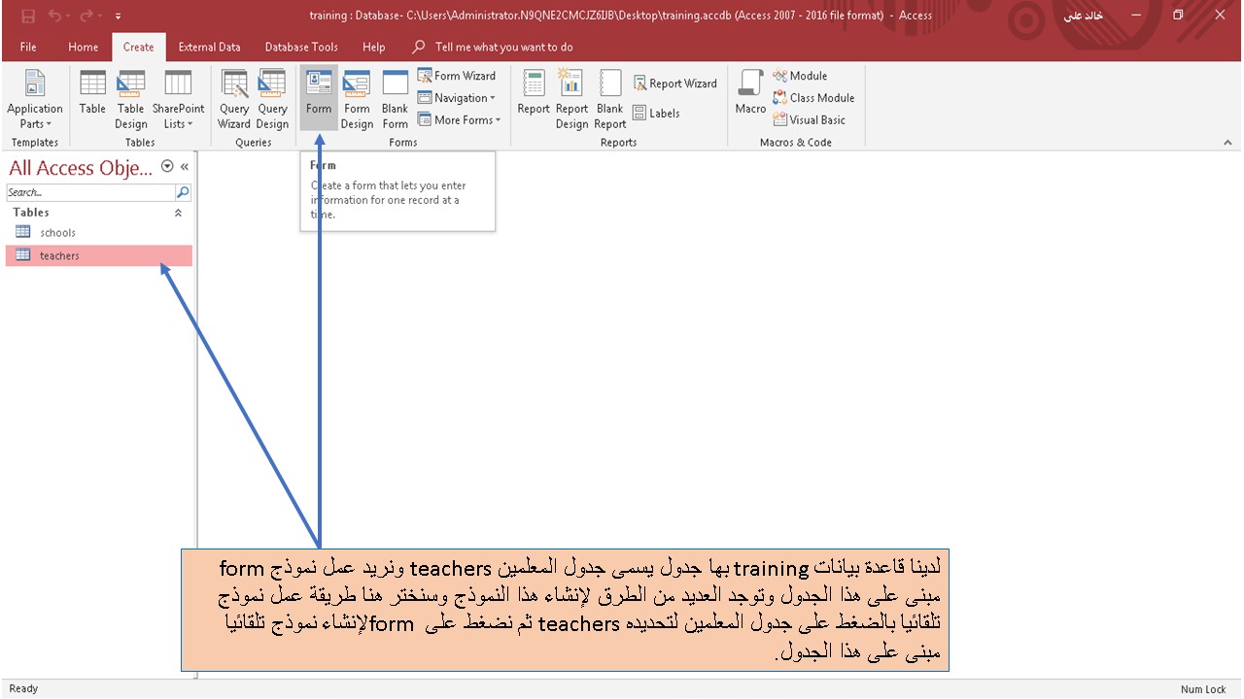
Task: Select the teachers table
Action: (x=99, y=255)
